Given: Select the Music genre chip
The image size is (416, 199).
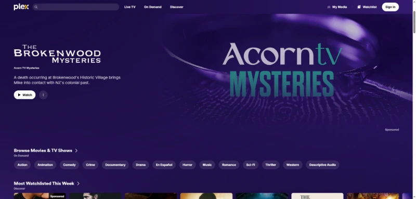Looking at the screenshot, I should tap(207, 165).
